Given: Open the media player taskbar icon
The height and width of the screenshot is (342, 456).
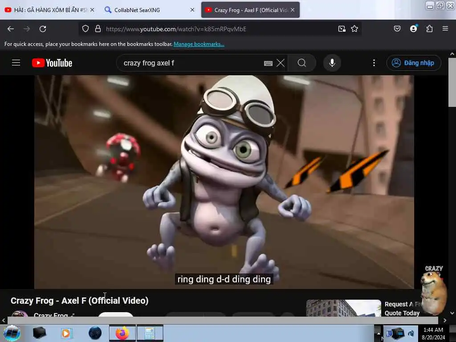Looking at the screenshot, I should 66,333.
